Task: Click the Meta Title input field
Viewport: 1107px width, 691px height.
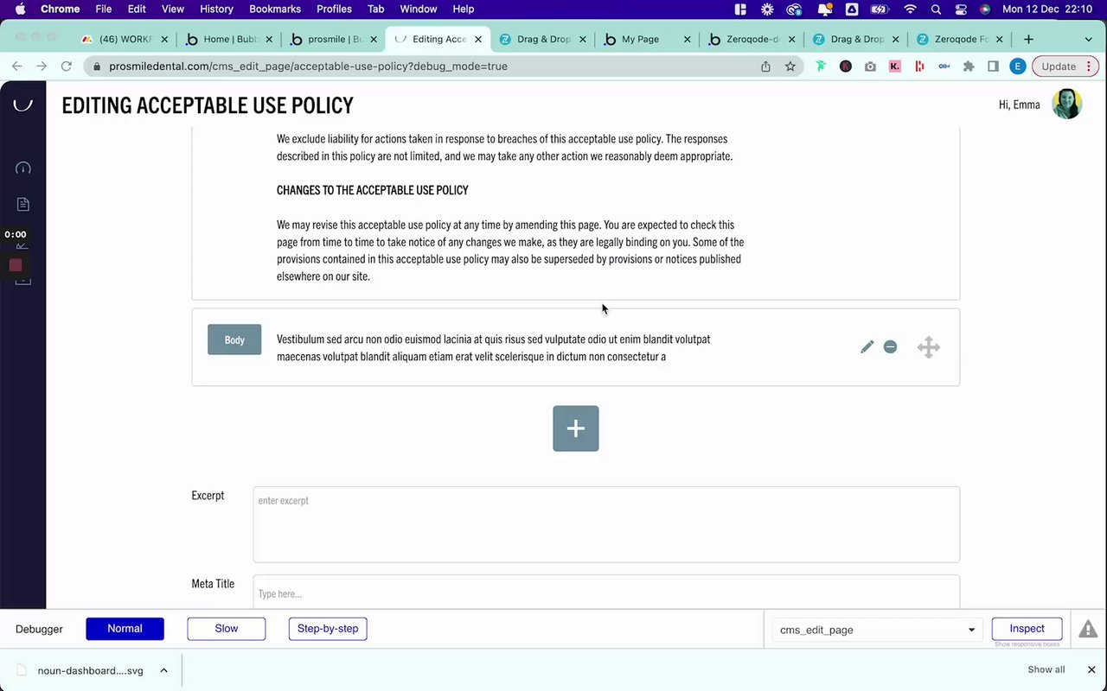Action: point(606,593)
